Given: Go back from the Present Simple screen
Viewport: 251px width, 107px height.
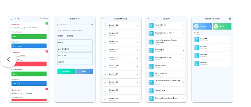Looking at the screenshot, I should click(x=103, y=19).
